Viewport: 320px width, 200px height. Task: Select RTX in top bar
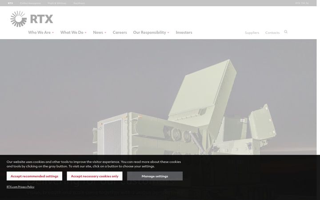point(10,3)
